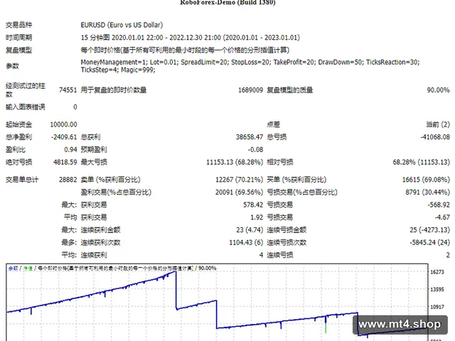Click the long positions value 16615 (69.08%)

426,180
